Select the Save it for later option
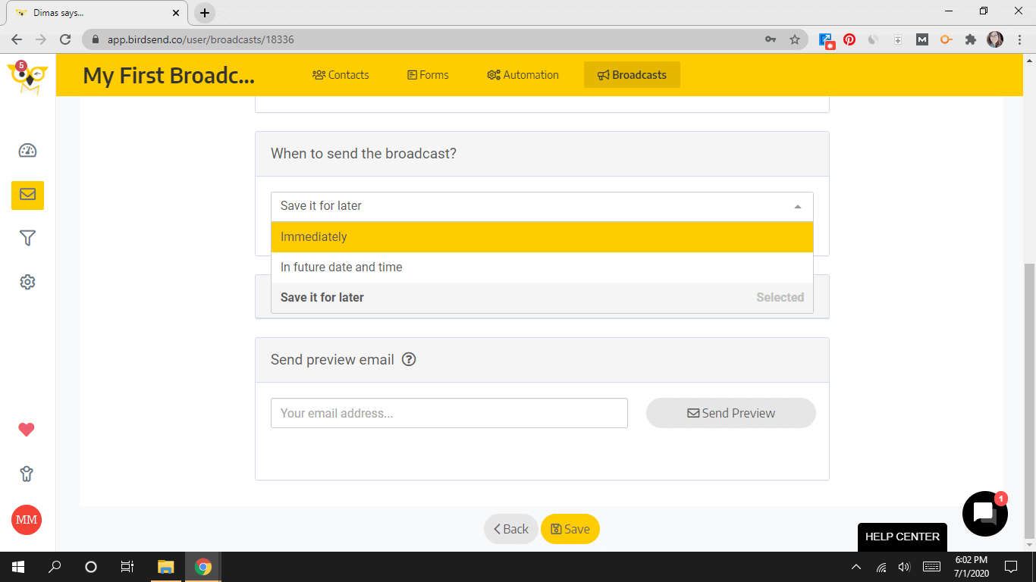This screenshot has height=582, width=1036. [542, 297]
